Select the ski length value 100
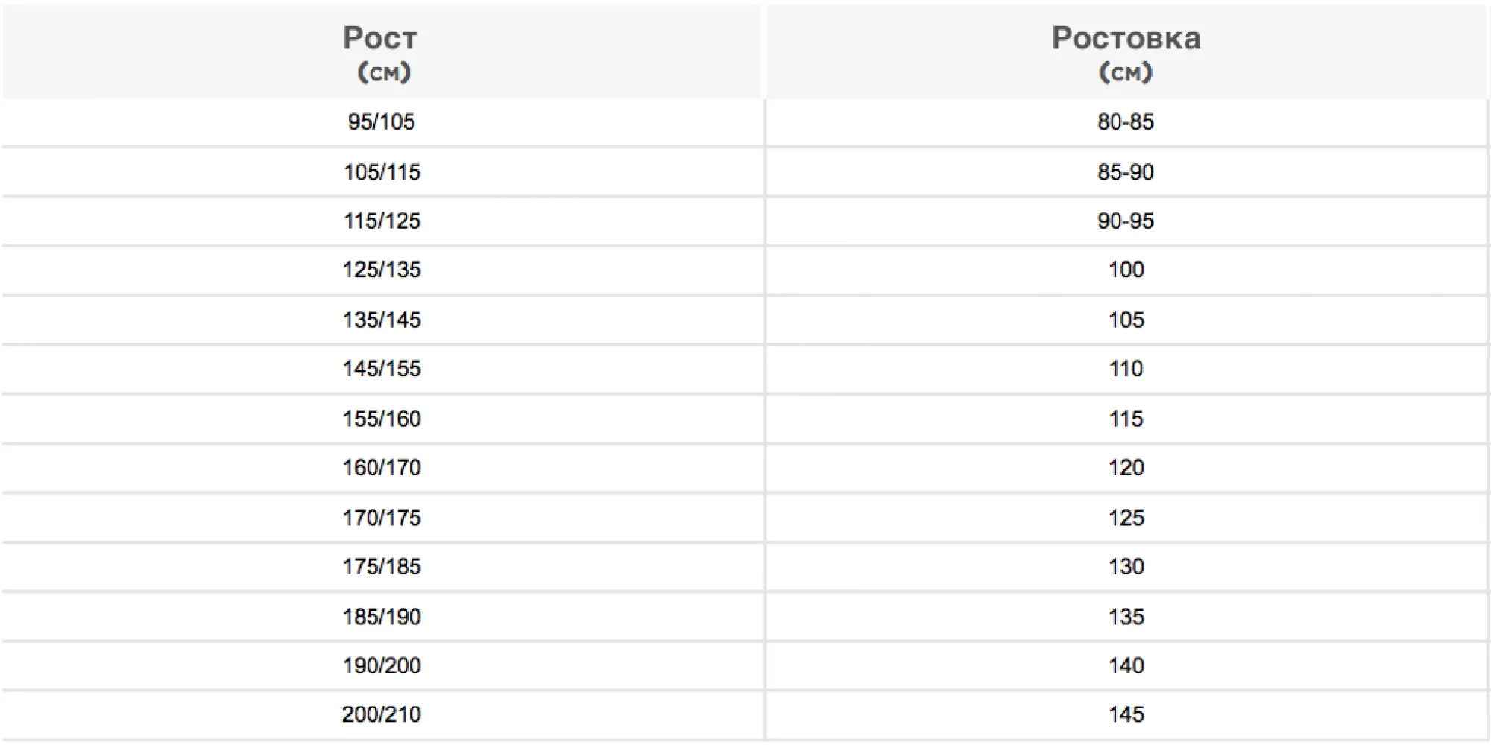This screenshot has width=1491, height=745. (1126, 270)
